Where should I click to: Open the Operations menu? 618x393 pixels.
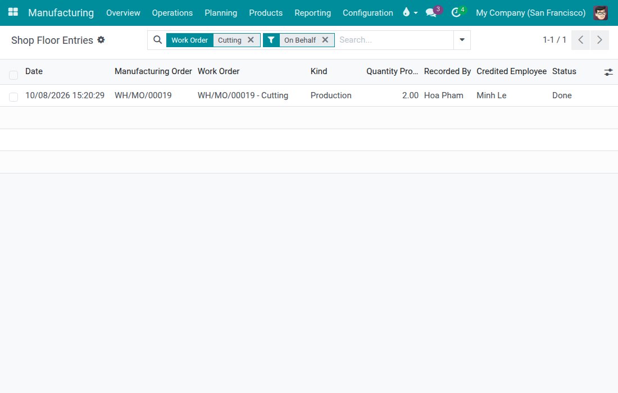[172, 12]
